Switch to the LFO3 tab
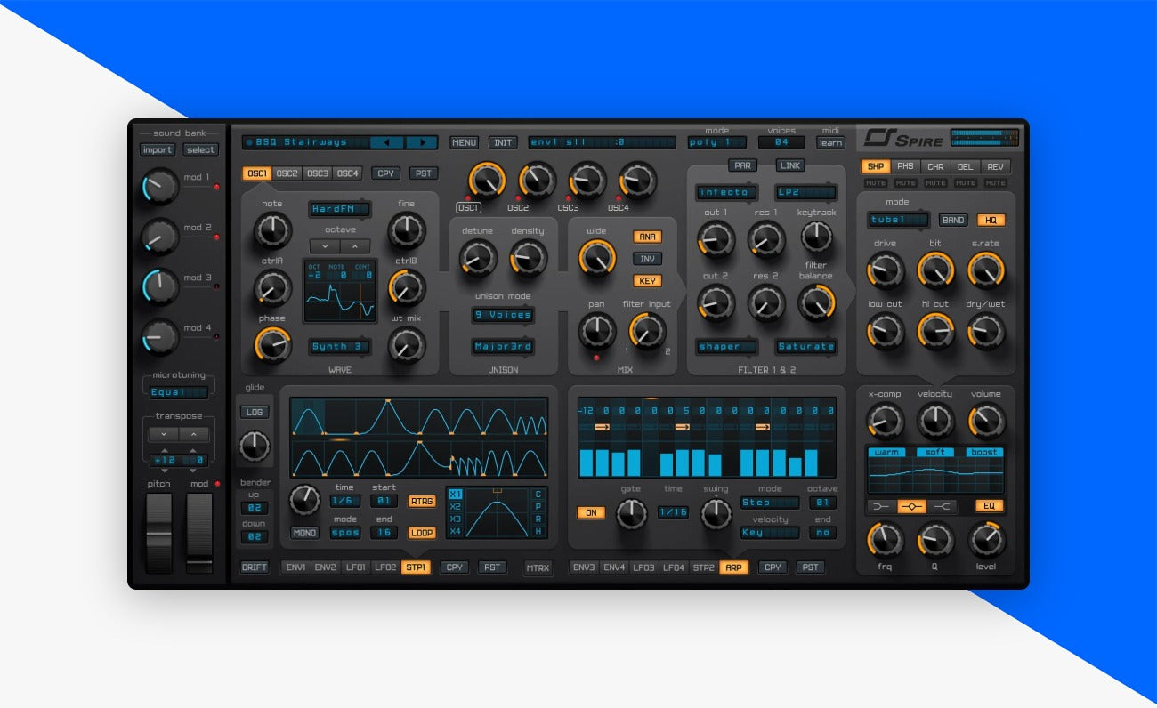The image size is (1157, 708). [x=643, y=567]
